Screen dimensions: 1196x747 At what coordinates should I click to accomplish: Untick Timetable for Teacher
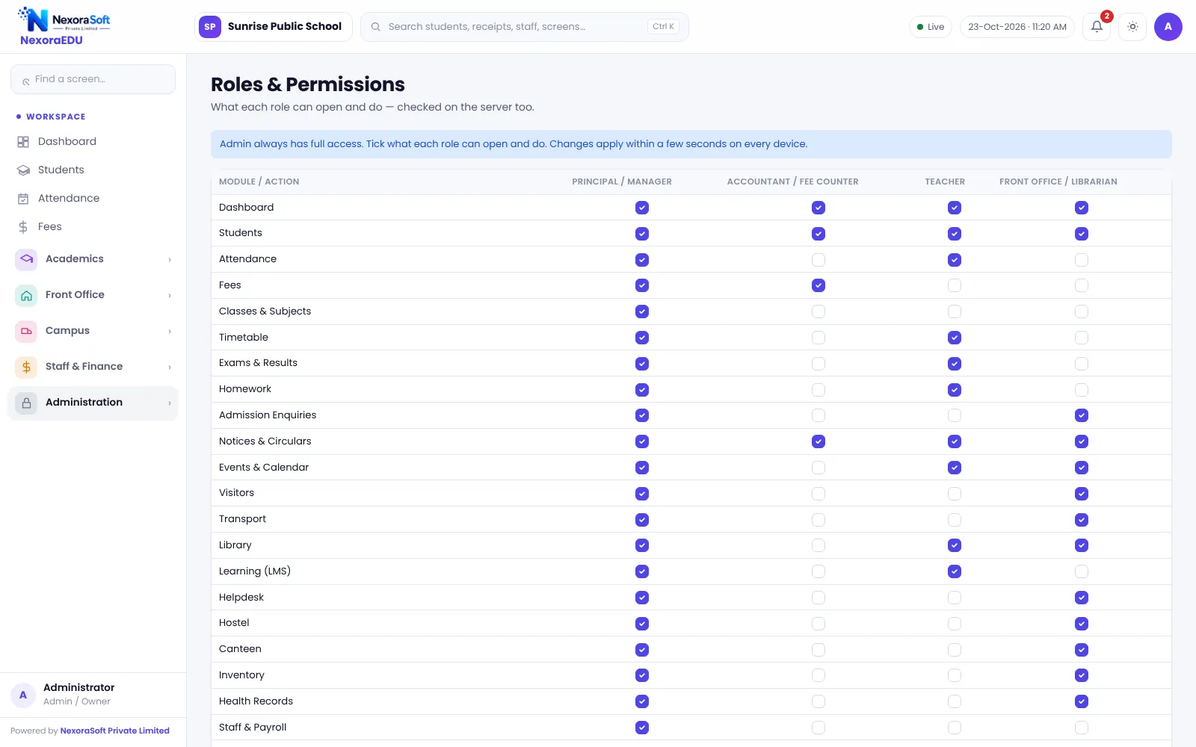pyautogui.click(x=955, y=338)
